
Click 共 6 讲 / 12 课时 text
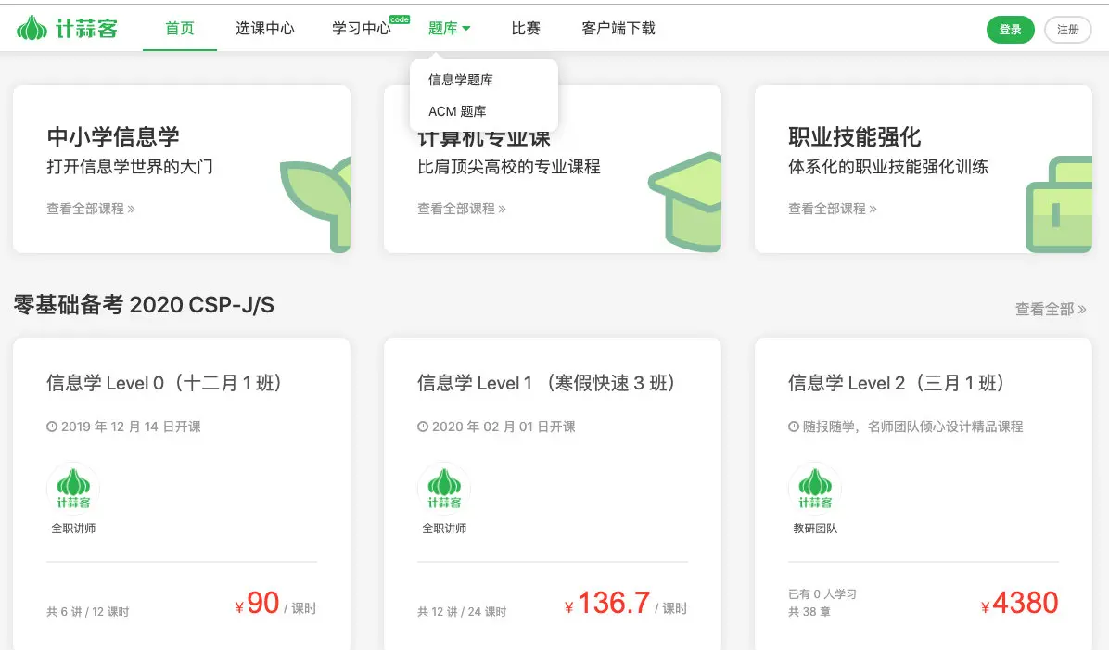click(88, 612)
